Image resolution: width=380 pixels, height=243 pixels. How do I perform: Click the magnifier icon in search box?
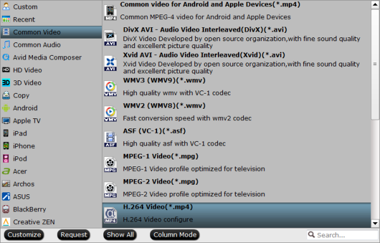click(312, 234)
